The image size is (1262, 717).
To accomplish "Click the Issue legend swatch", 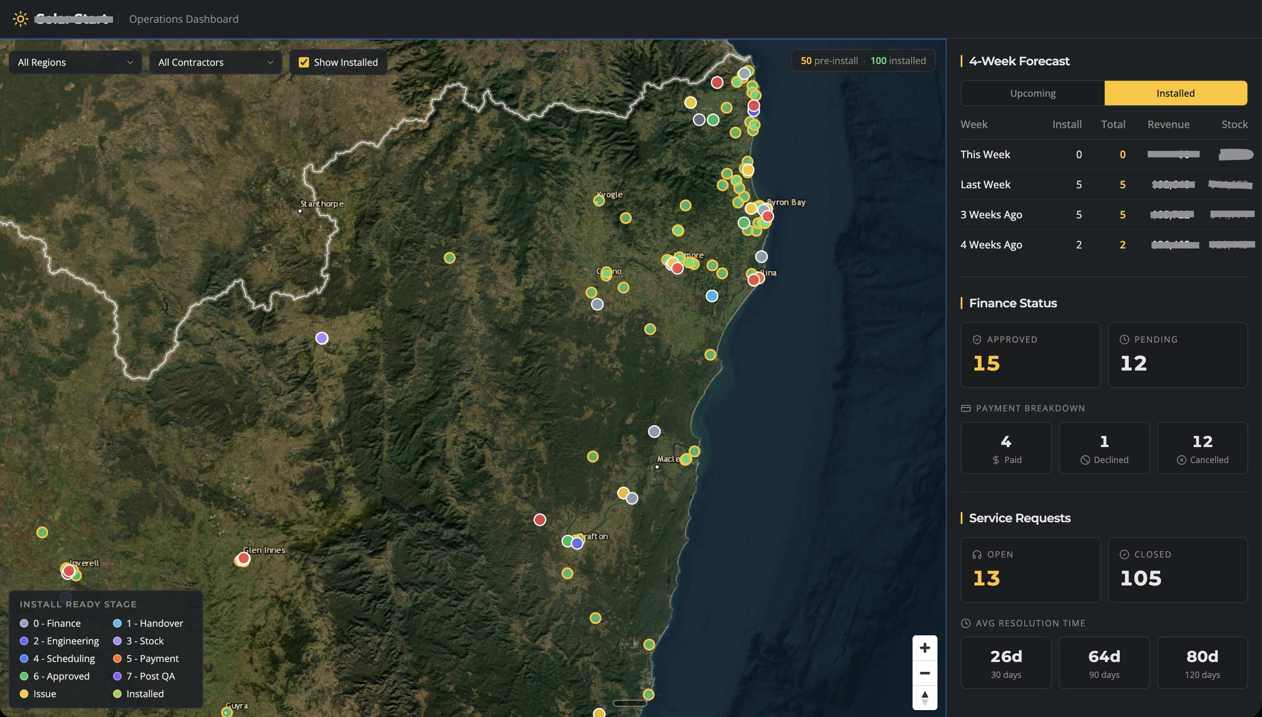I will 24,694.
